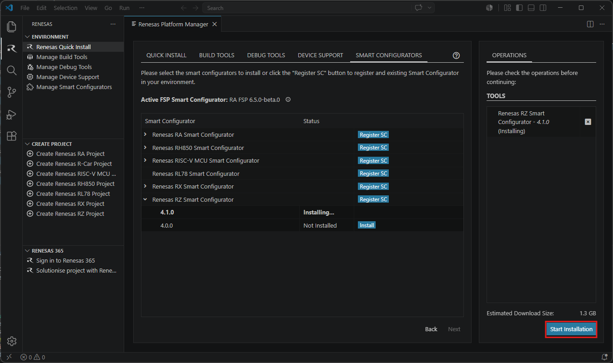
Task: Select Create Renesas RL78 Project
Action: pos(73,194)
